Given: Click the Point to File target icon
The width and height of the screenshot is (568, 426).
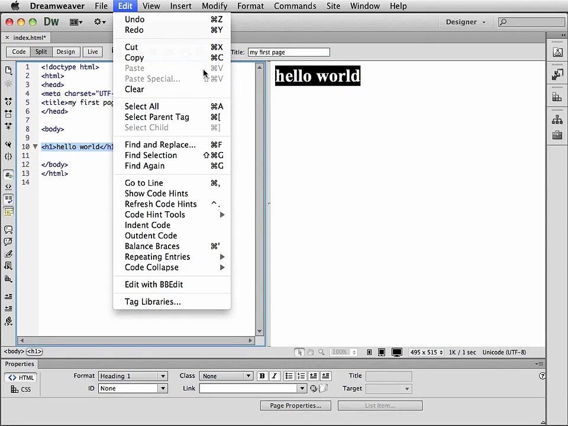Looking at the screenshot, I should [x=314, y=389].
